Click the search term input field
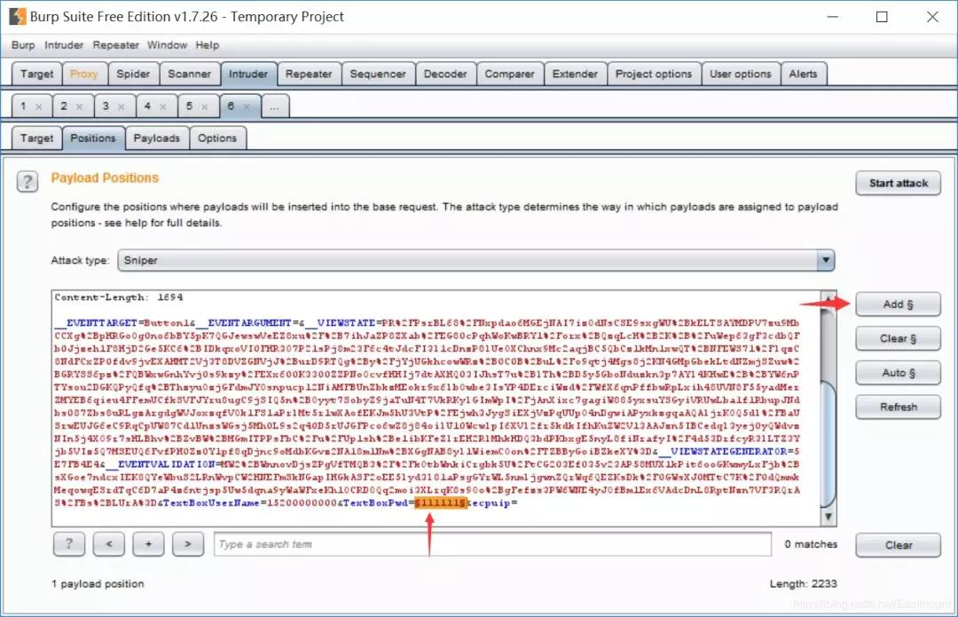Image resolution: width=958 pixels, height=617 pixels. [492, 544]
